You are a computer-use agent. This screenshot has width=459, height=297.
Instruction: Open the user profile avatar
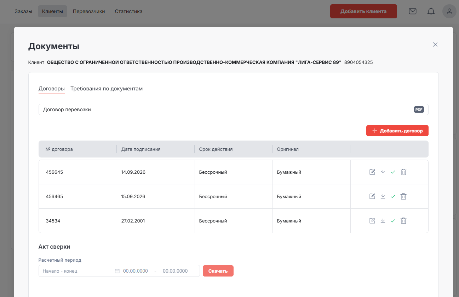(x=449, y=11)
